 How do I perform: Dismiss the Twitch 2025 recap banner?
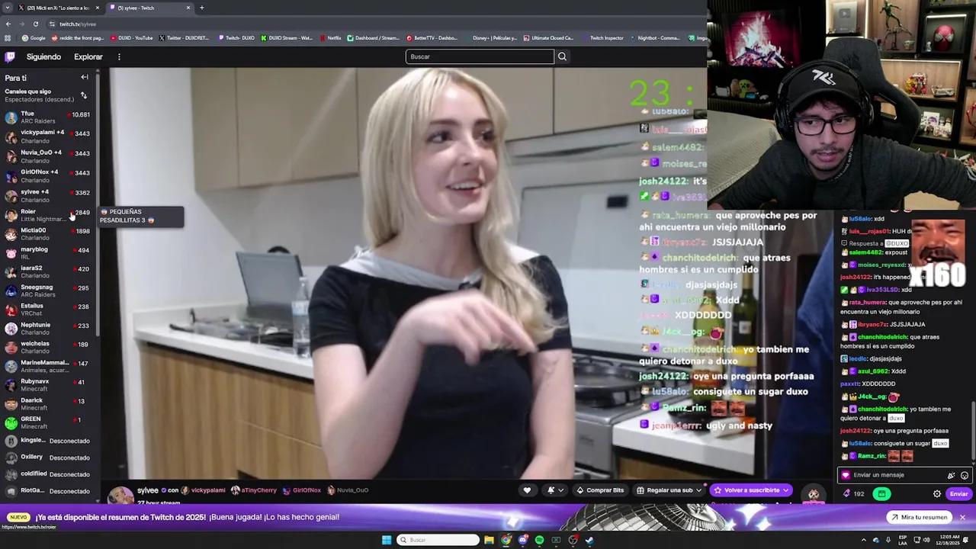click(x=962, y=517)
